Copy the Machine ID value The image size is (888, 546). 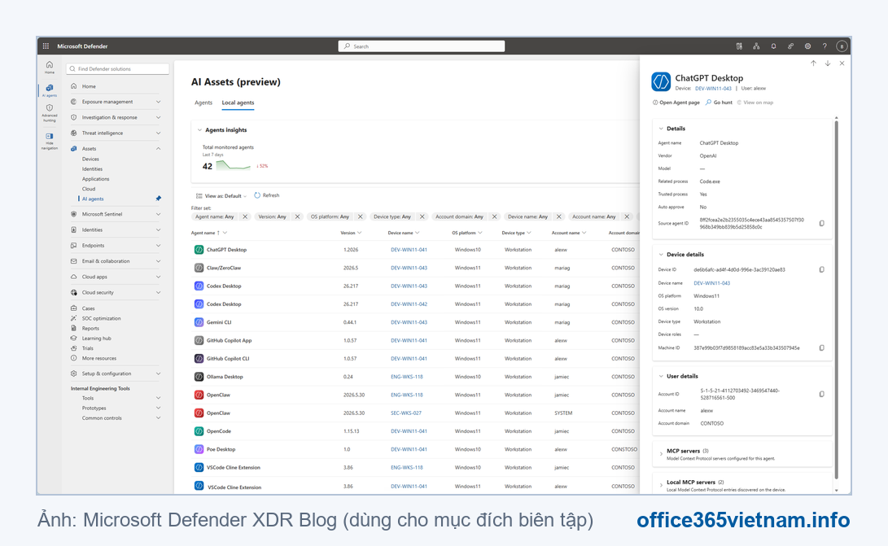coord(822,347)
